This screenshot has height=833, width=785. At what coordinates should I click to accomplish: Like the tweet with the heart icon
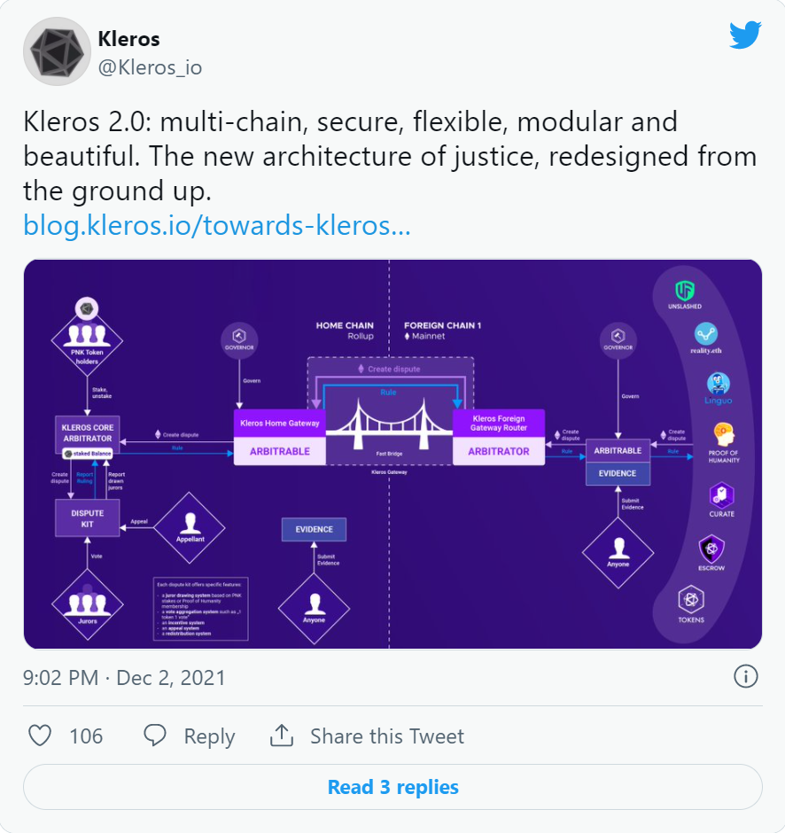click(x=40, y=736)
